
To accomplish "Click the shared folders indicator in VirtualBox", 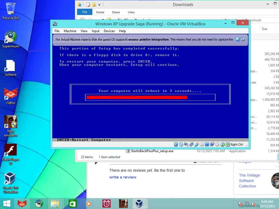I will tap(202, 145).
